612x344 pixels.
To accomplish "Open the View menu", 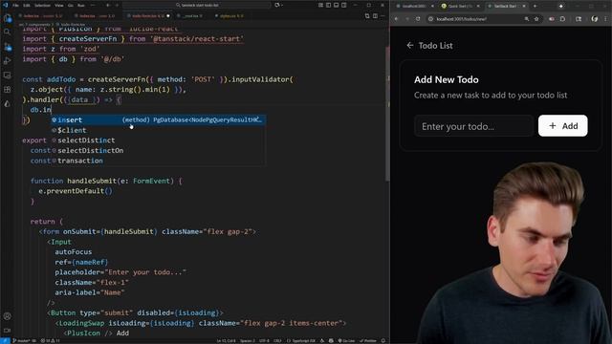I will tap(59, 6).
